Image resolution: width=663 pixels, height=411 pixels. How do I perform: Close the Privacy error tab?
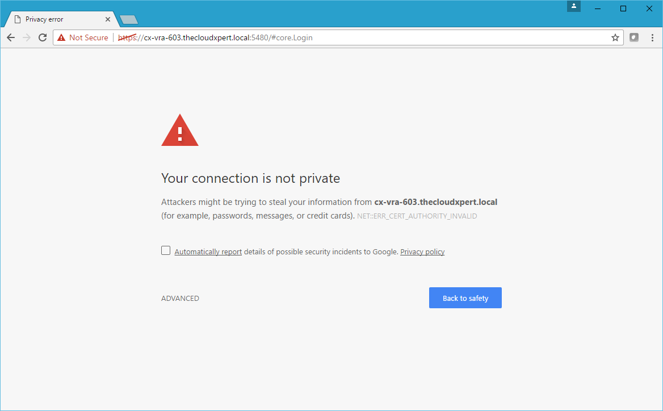coord(108,19)
